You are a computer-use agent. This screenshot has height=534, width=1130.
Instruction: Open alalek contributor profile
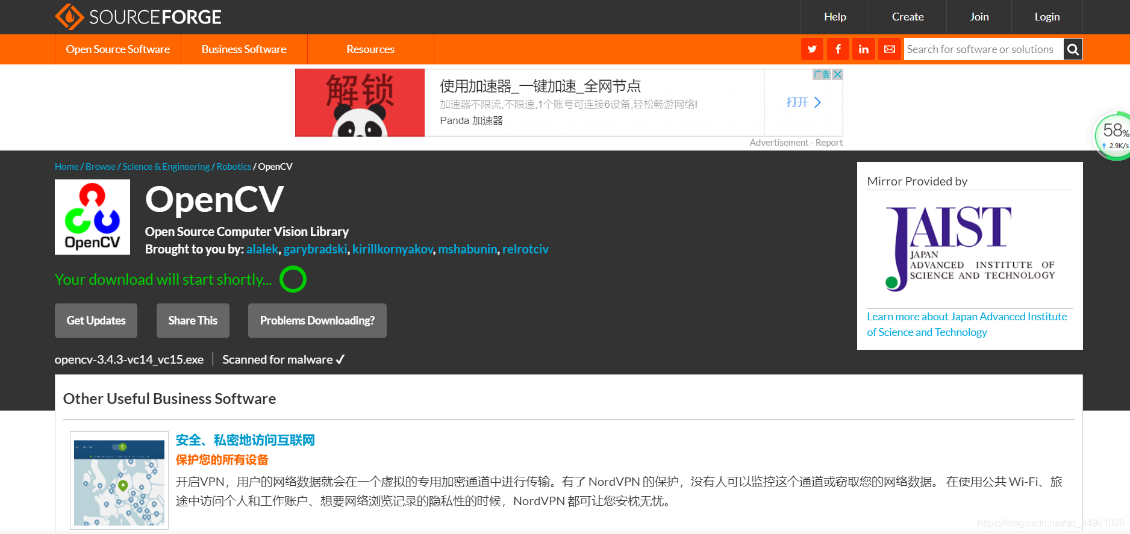(262, 249)
